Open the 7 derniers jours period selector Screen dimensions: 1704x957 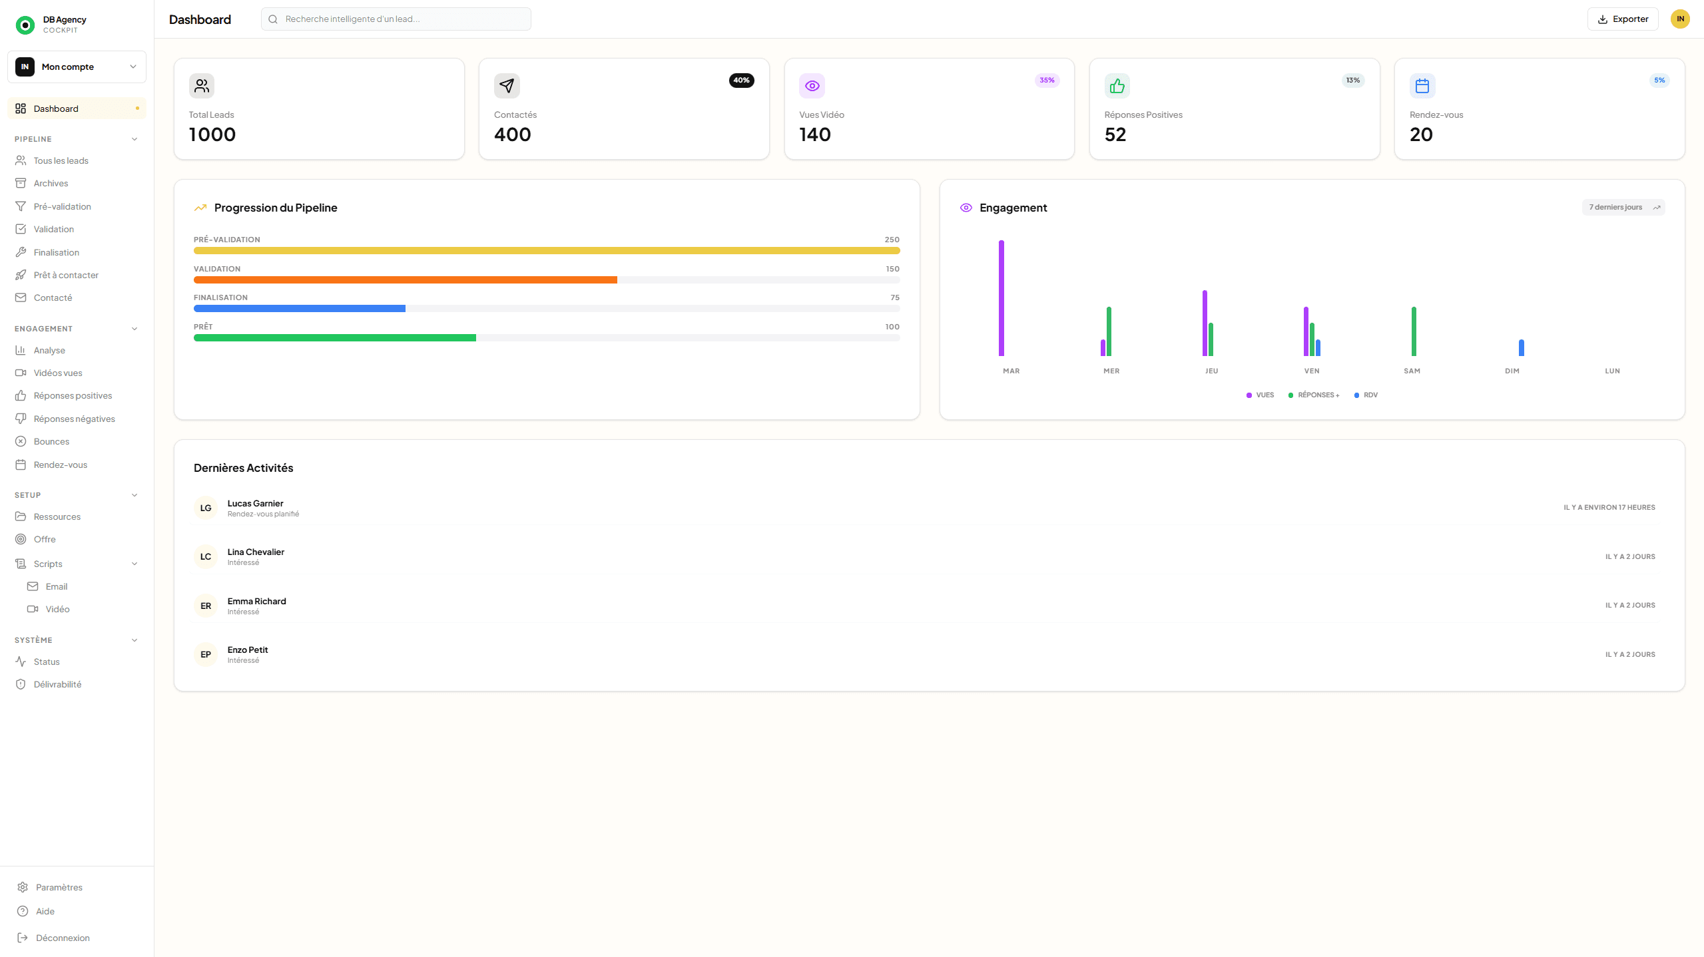[1623, 207]
